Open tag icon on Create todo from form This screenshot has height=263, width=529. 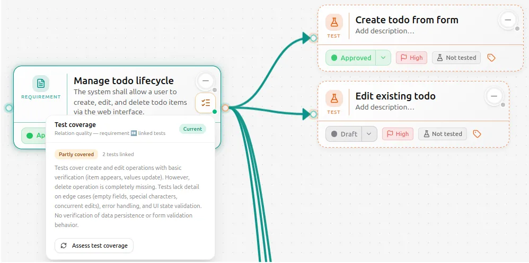491,58
